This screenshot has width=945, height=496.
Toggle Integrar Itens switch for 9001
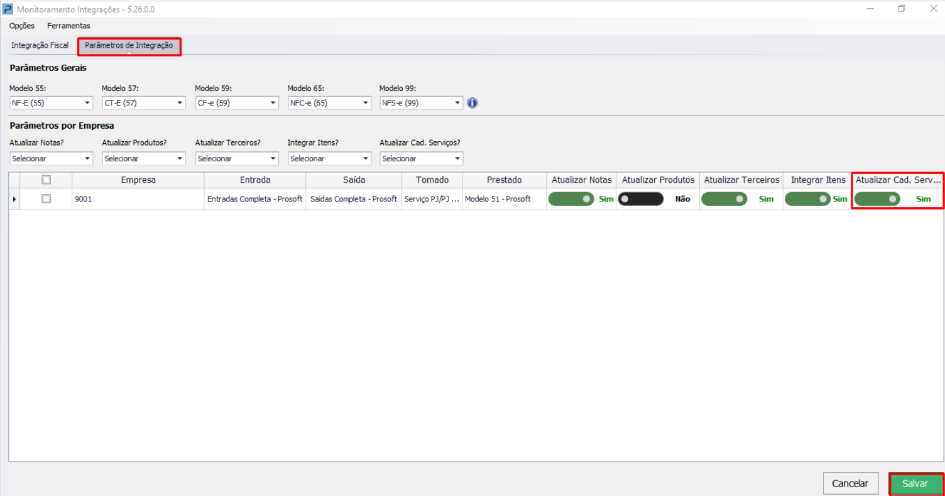[x=808, y=199]
